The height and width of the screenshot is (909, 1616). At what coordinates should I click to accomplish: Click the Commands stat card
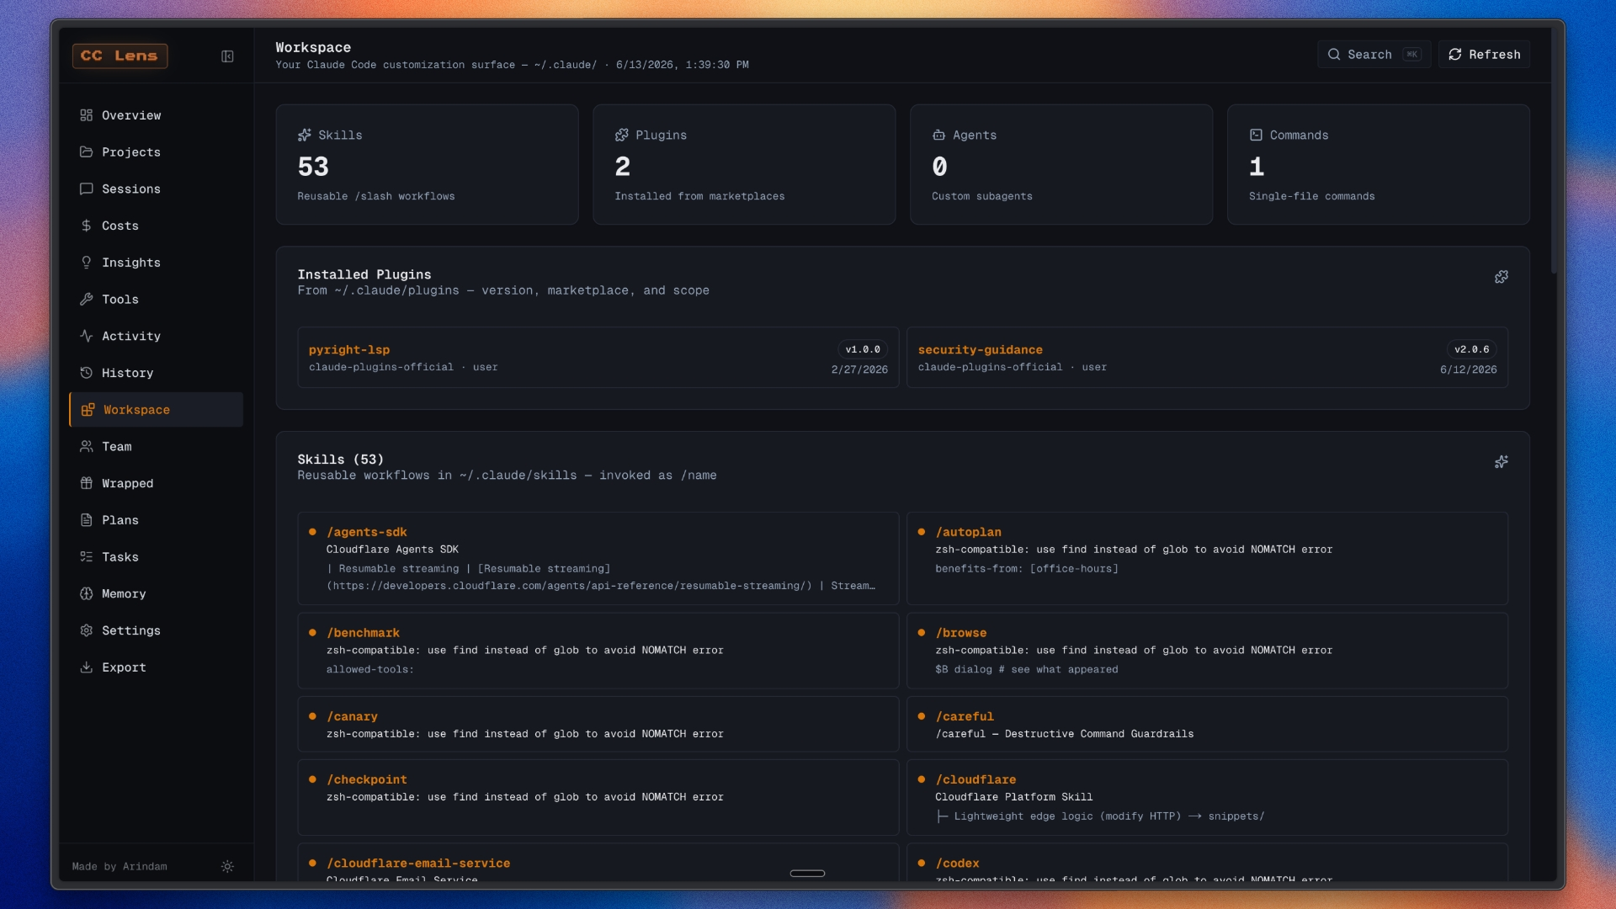coord(1379,164)
